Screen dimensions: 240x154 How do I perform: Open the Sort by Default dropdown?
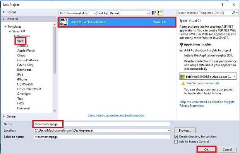129,13
